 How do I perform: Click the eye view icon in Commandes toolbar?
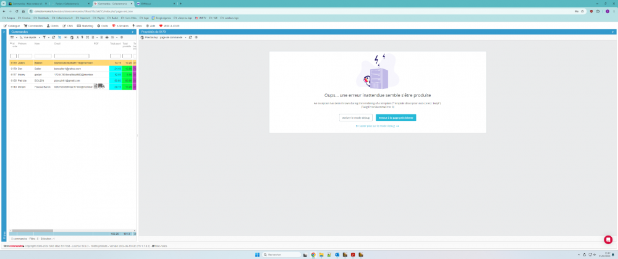pyautogui.click(x=66, y=37)
